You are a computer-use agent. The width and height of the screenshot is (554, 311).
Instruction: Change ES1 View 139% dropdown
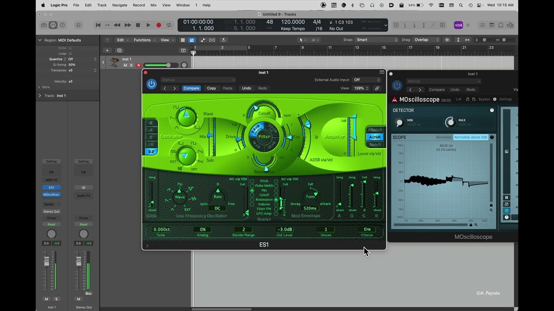361,88
